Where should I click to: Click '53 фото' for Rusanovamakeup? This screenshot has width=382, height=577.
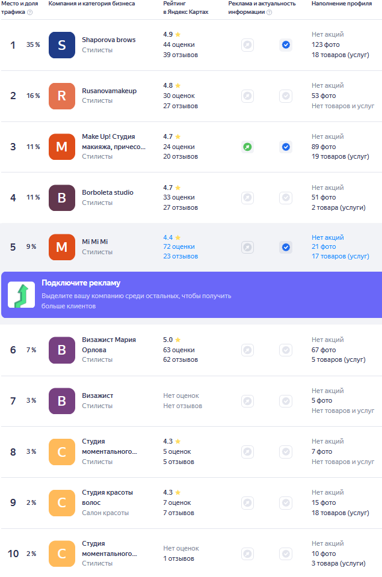pyautogui.click(x=324, y=96)
